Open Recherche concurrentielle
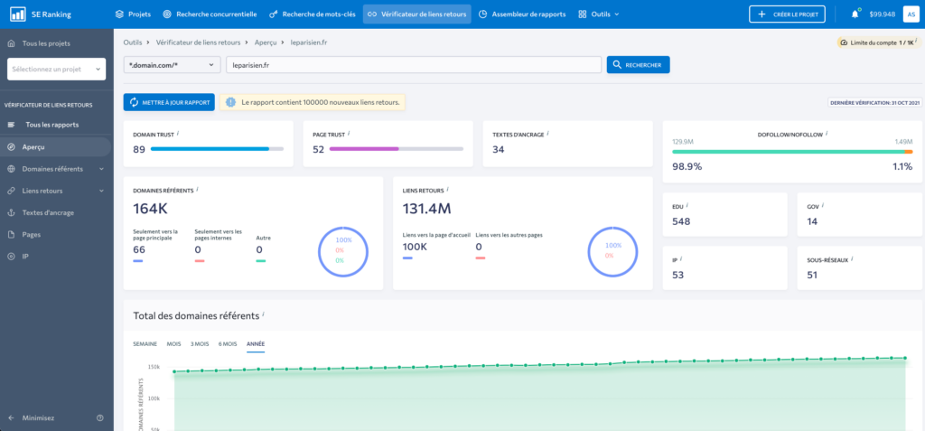 click(210, 14)
